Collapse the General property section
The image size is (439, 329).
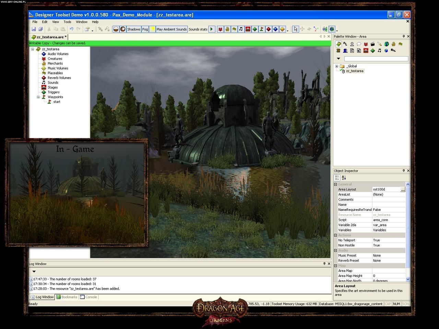click(x=335, y=184)
